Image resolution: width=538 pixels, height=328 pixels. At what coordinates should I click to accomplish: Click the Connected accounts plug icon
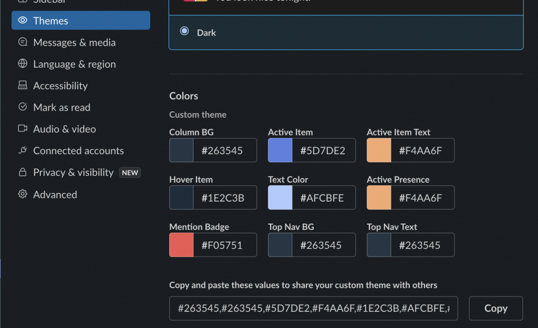[23, 150]
